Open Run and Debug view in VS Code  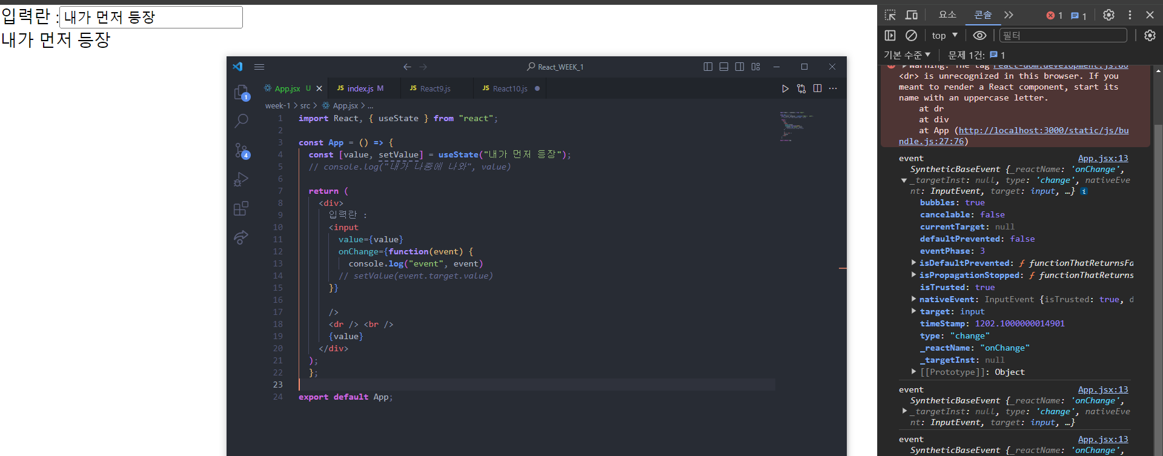coord(241,179)
